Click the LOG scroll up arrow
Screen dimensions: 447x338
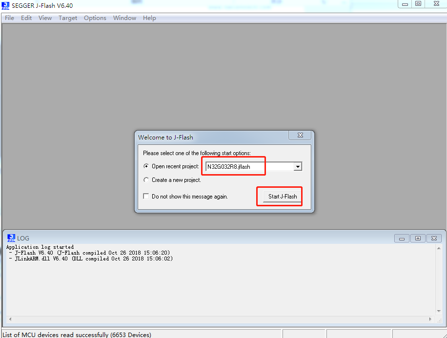pyautogui.click(x=439, y=248)
